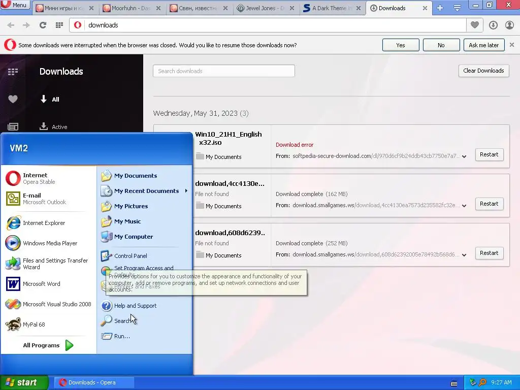520x390 pixels.
Task: Open My Documents folder for Win10 iso
Action: click(218, 157)
